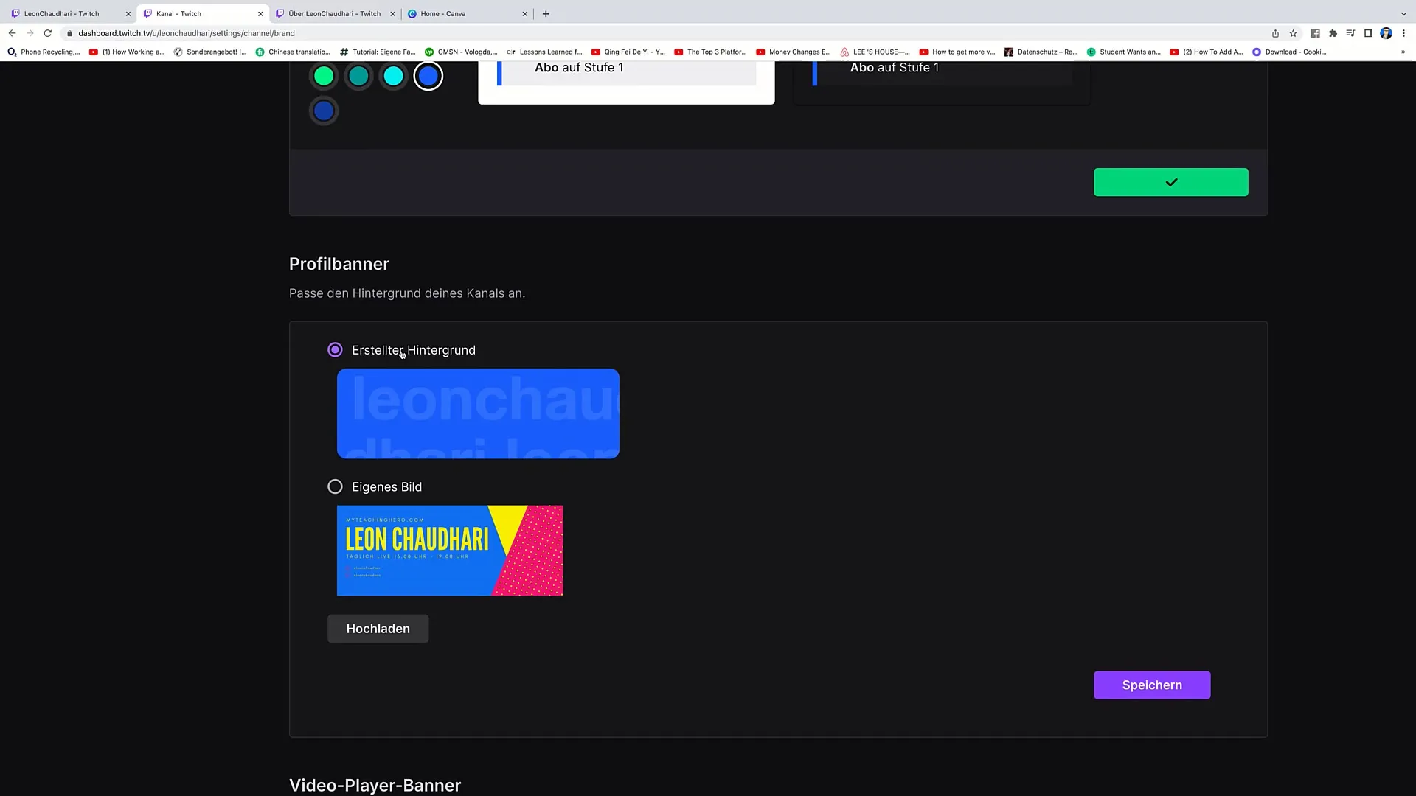
Task: Click the Speichern save button
Action: coord(1151,685)
